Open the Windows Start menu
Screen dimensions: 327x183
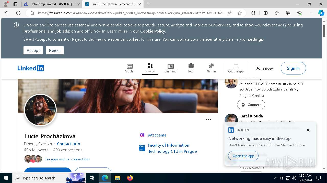(x=6, y=178)
